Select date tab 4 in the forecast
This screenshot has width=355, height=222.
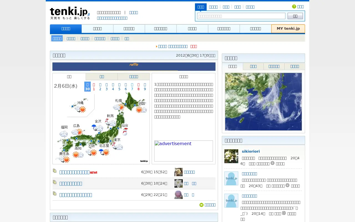pyautogui.click(x=113, y=87)
